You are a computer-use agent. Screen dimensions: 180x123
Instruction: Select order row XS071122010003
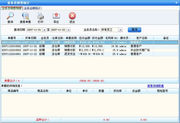click(x=11, y=50)
